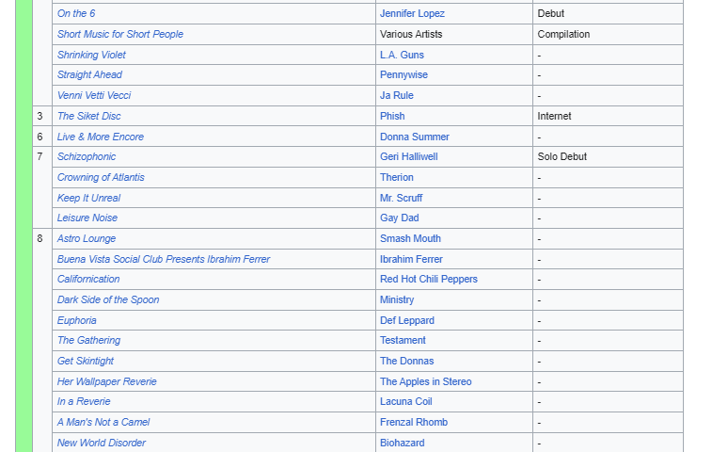Go to Geri Halliwell's page

coord(408,157)
